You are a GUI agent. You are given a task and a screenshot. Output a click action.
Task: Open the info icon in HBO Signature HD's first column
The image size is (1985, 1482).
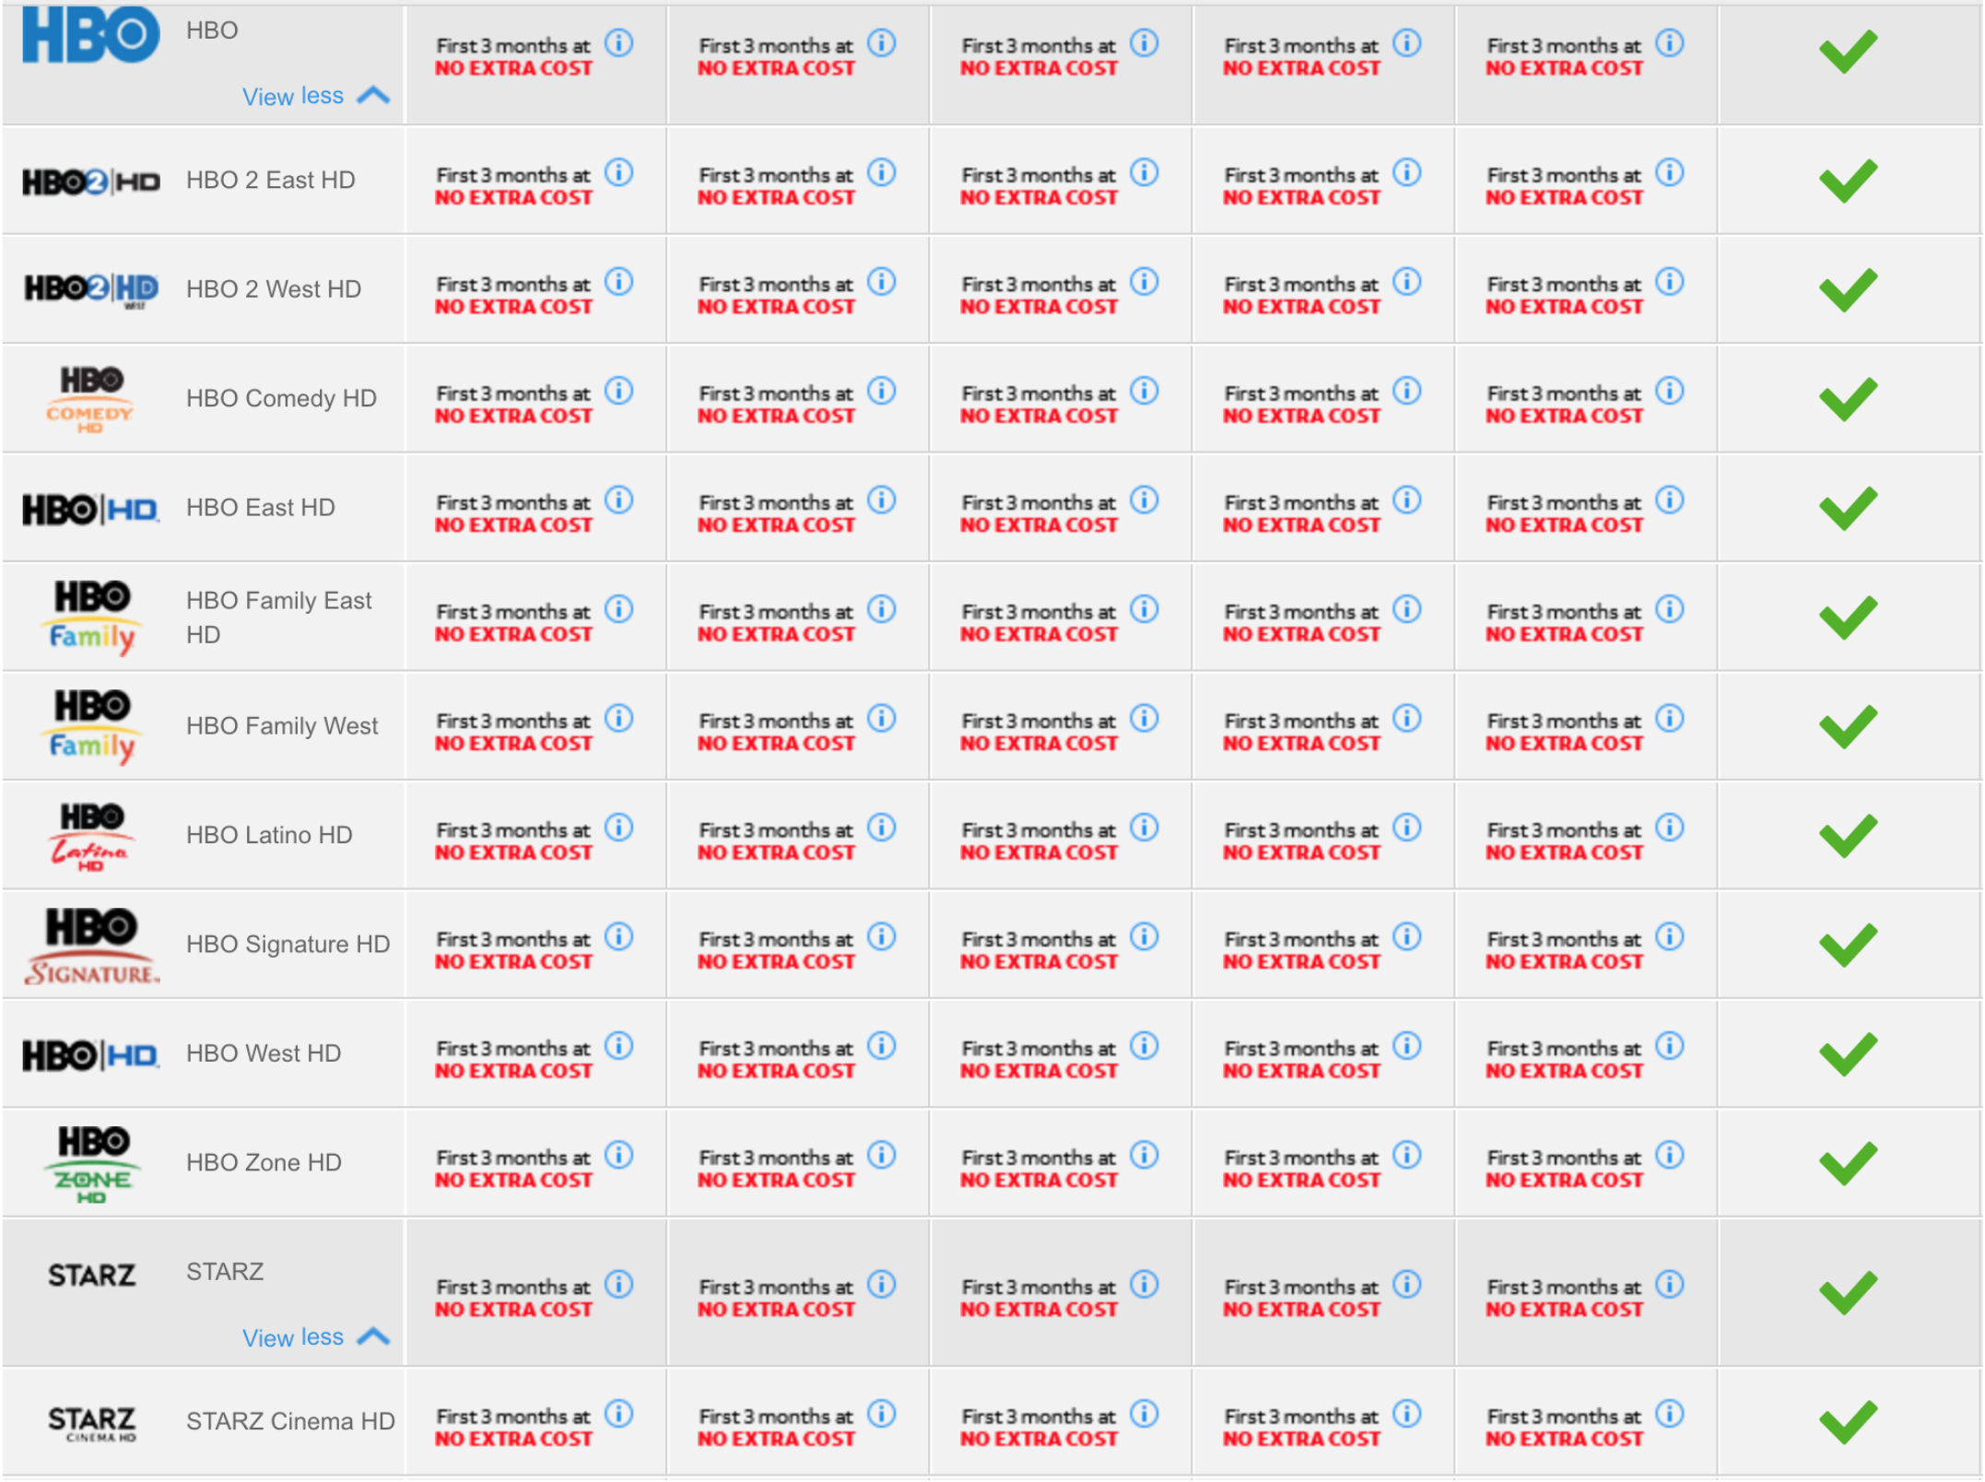click(618, 936)
